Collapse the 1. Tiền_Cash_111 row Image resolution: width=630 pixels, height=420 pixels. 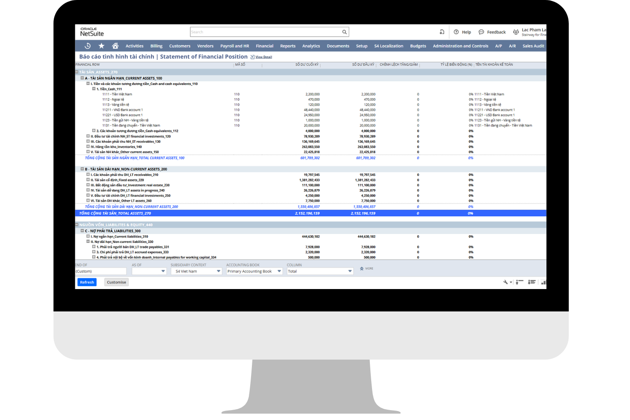[94, 89]
